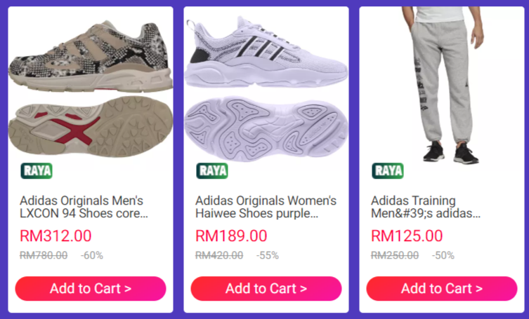Click the RM125.00 sale price
529x319 pixels.
(x=407, y=236)
